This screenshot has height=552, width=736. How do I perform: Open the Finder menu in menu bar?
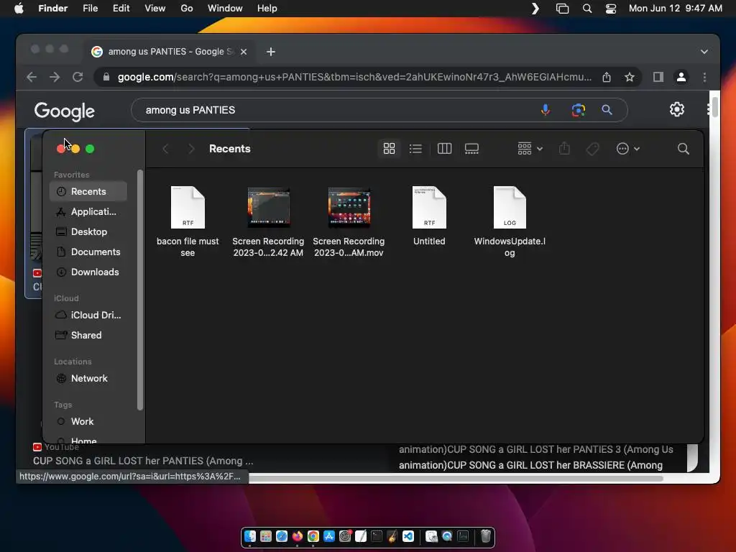pyautogui.click(x=52, y=9)
